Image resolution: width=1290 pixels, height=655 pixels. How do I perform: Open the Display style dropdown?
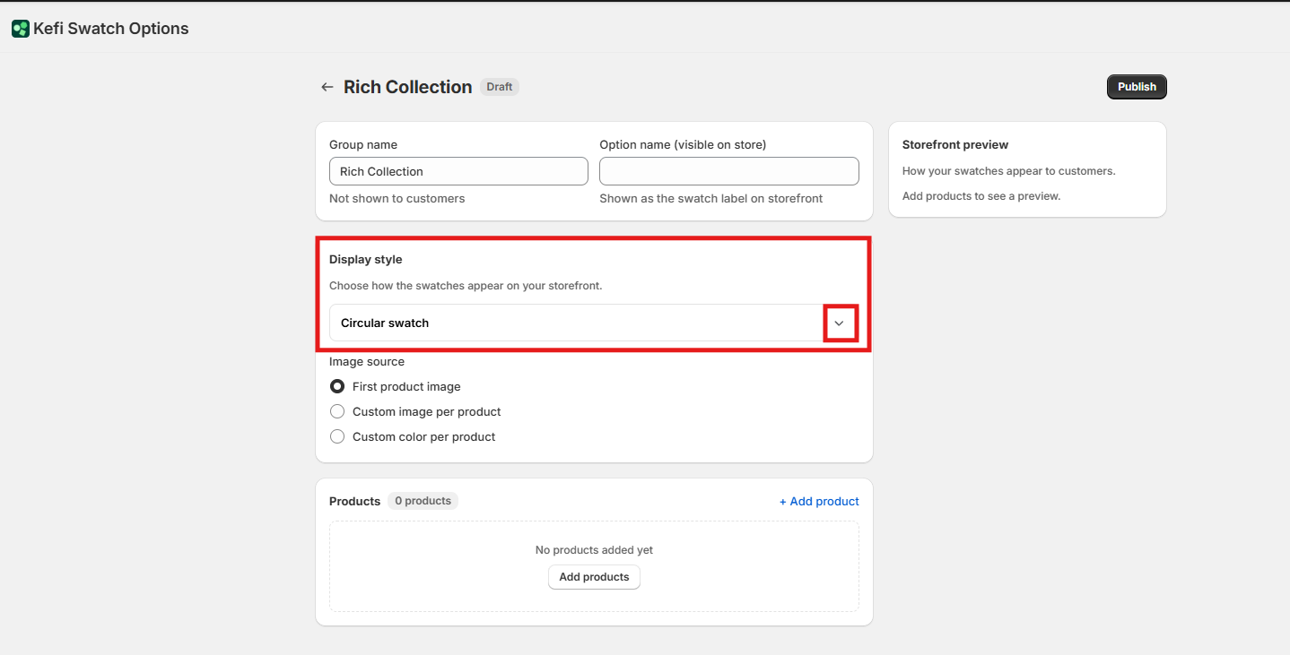(594, 323)
